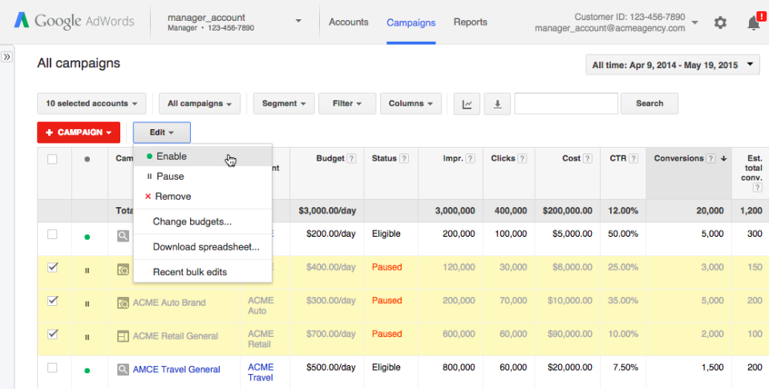Screen dimensions: 769x390
Task: Uncheck the ACME Retail General checkbox
Action: coord(52,334)
